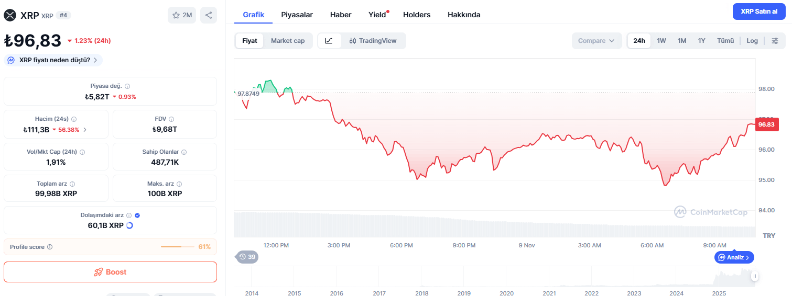Image resolution: width=792 pixels, height=296 pixels.
Task: Click info icon next to Dolaşımdaki arz
Action: click(129, 215)
